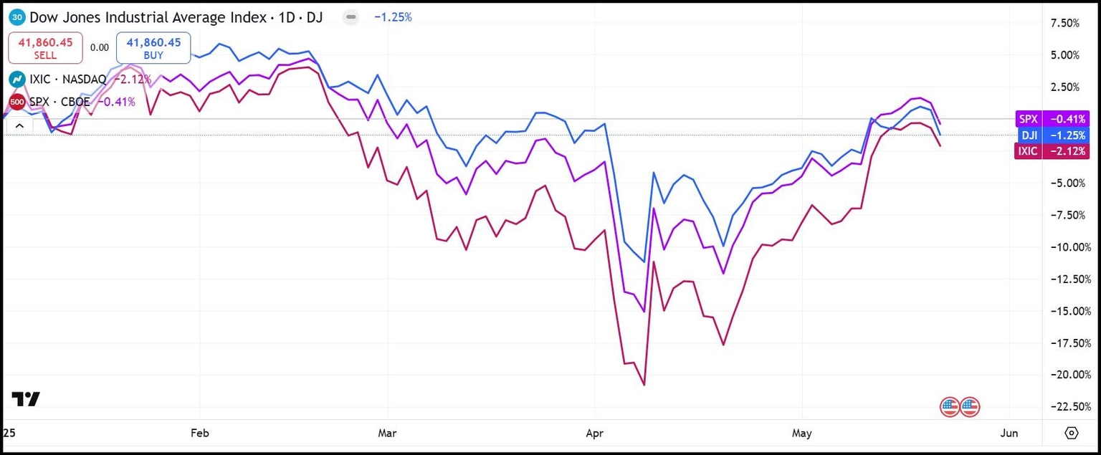Select the IXIC NASDAQ logo icon

coord(16,79)
